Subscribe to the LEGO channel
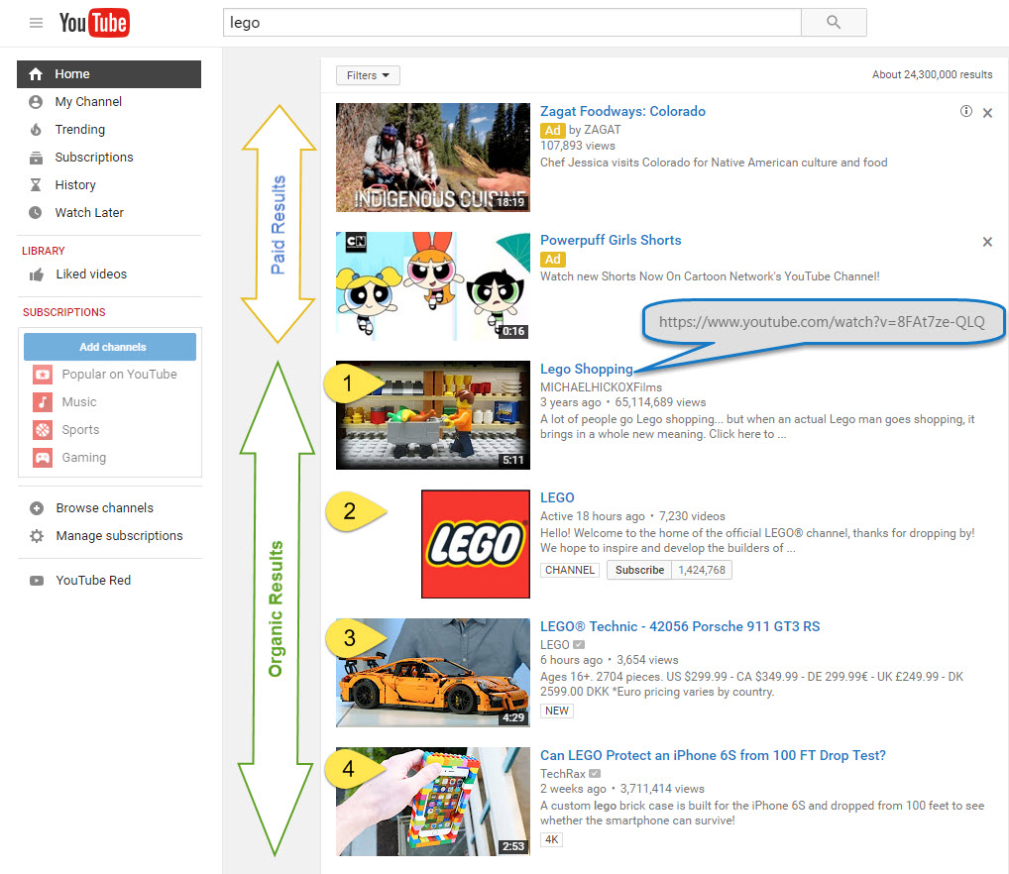This screenshot has width=1009, height=874. point(639,570)
